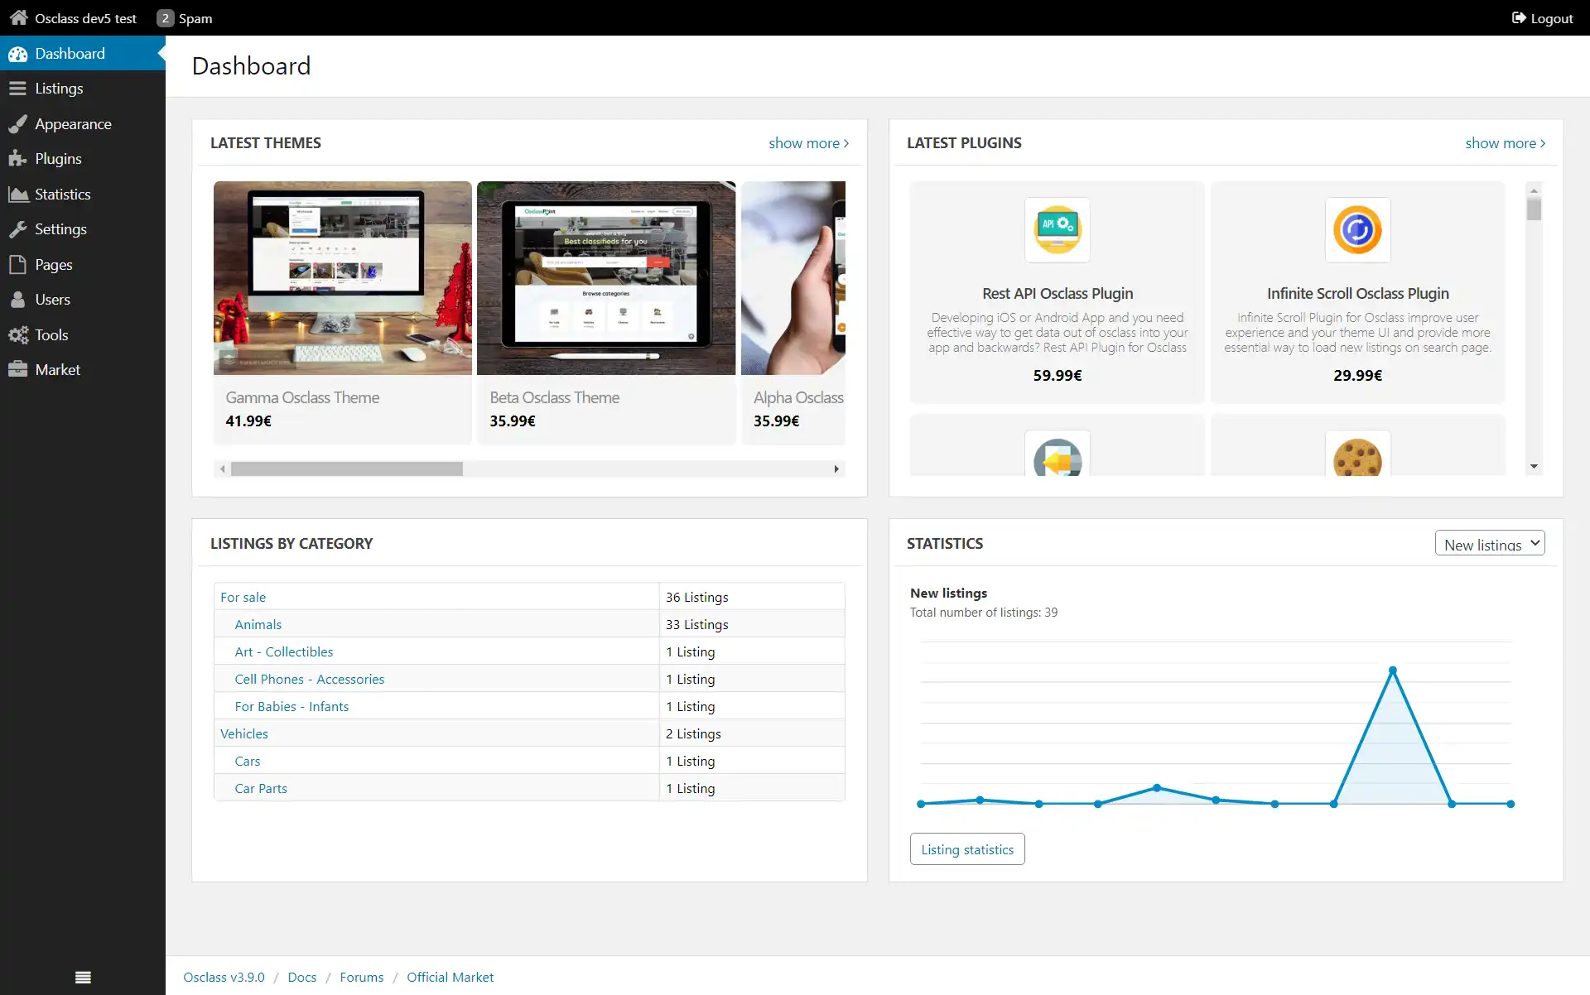Click show more under Latest Plugins

[1506, 142]
